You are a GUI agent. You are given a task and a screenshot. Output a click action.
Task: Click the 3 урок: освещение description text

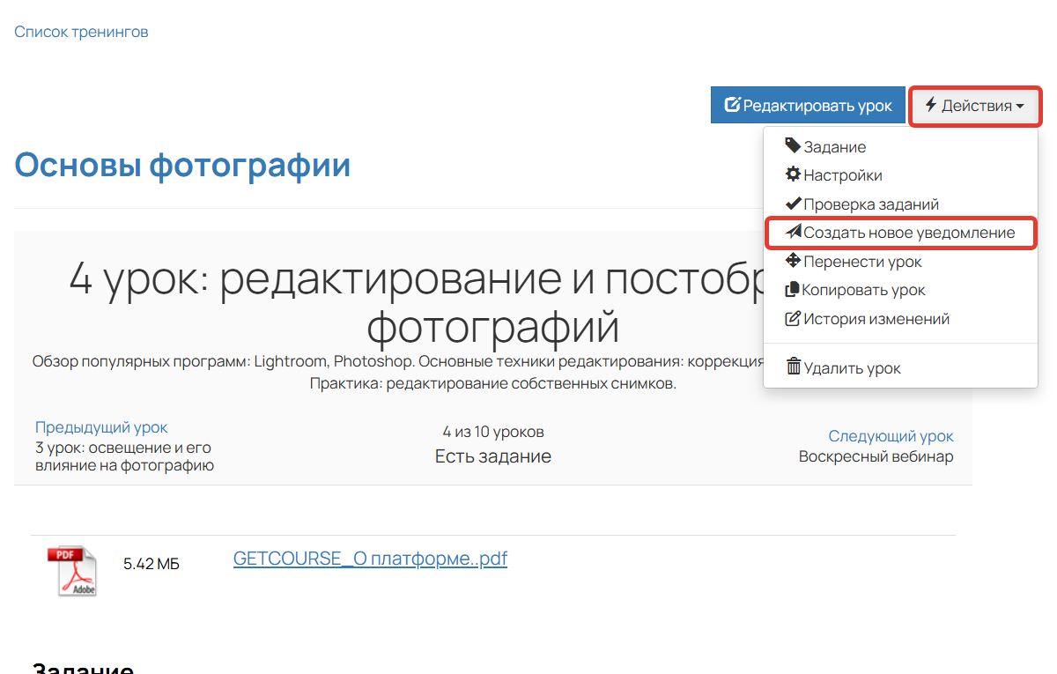pyautogui.click(x=124, y=456)
